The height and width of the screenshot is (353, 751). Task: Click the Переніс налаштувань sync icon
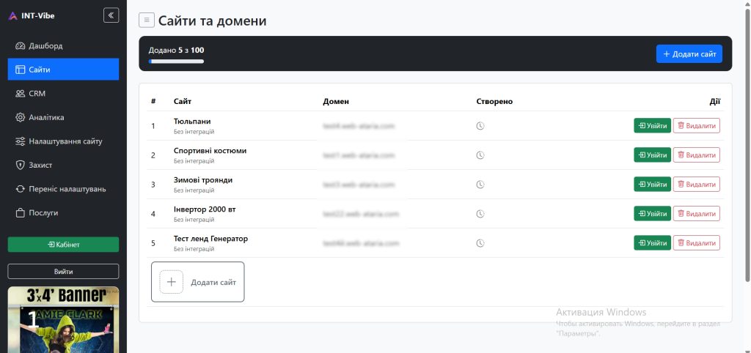click(20, 189)
